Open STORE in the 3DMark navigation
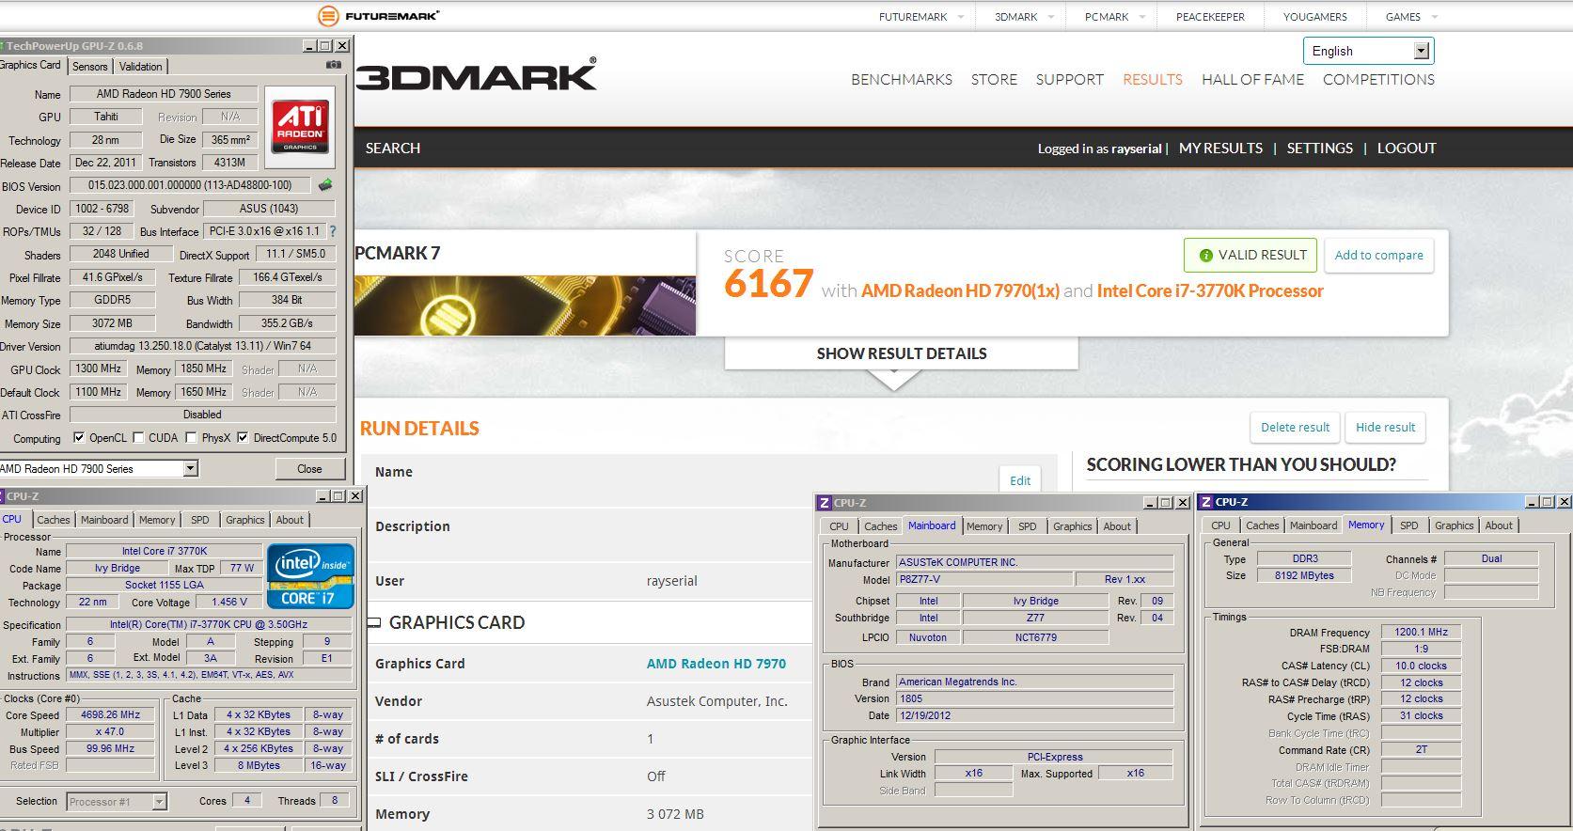Screen dimensions: 1573x831 994,79
